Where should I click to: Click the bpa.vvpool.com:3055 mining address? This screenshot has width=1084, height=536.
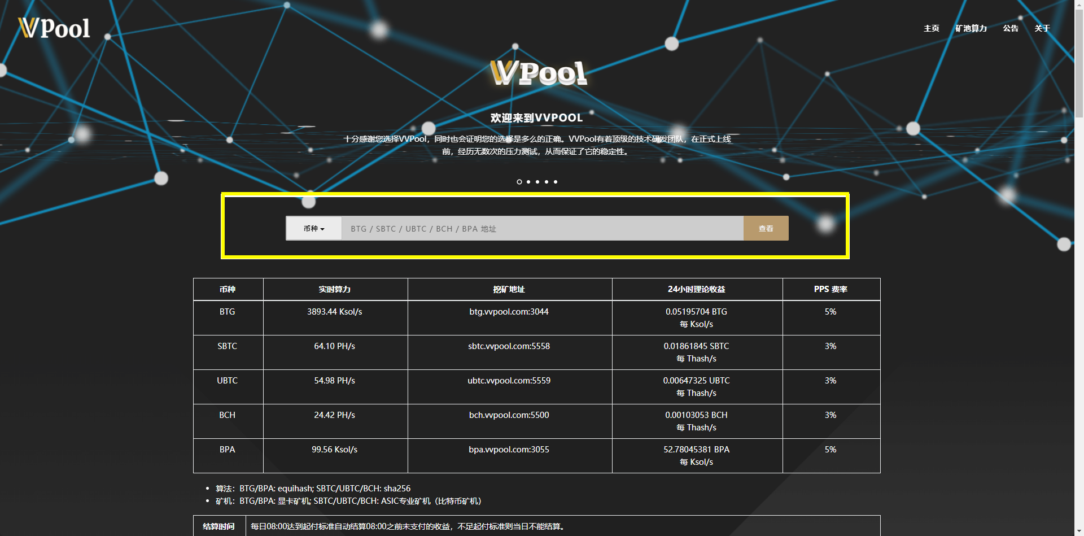(x=509, y=450)
